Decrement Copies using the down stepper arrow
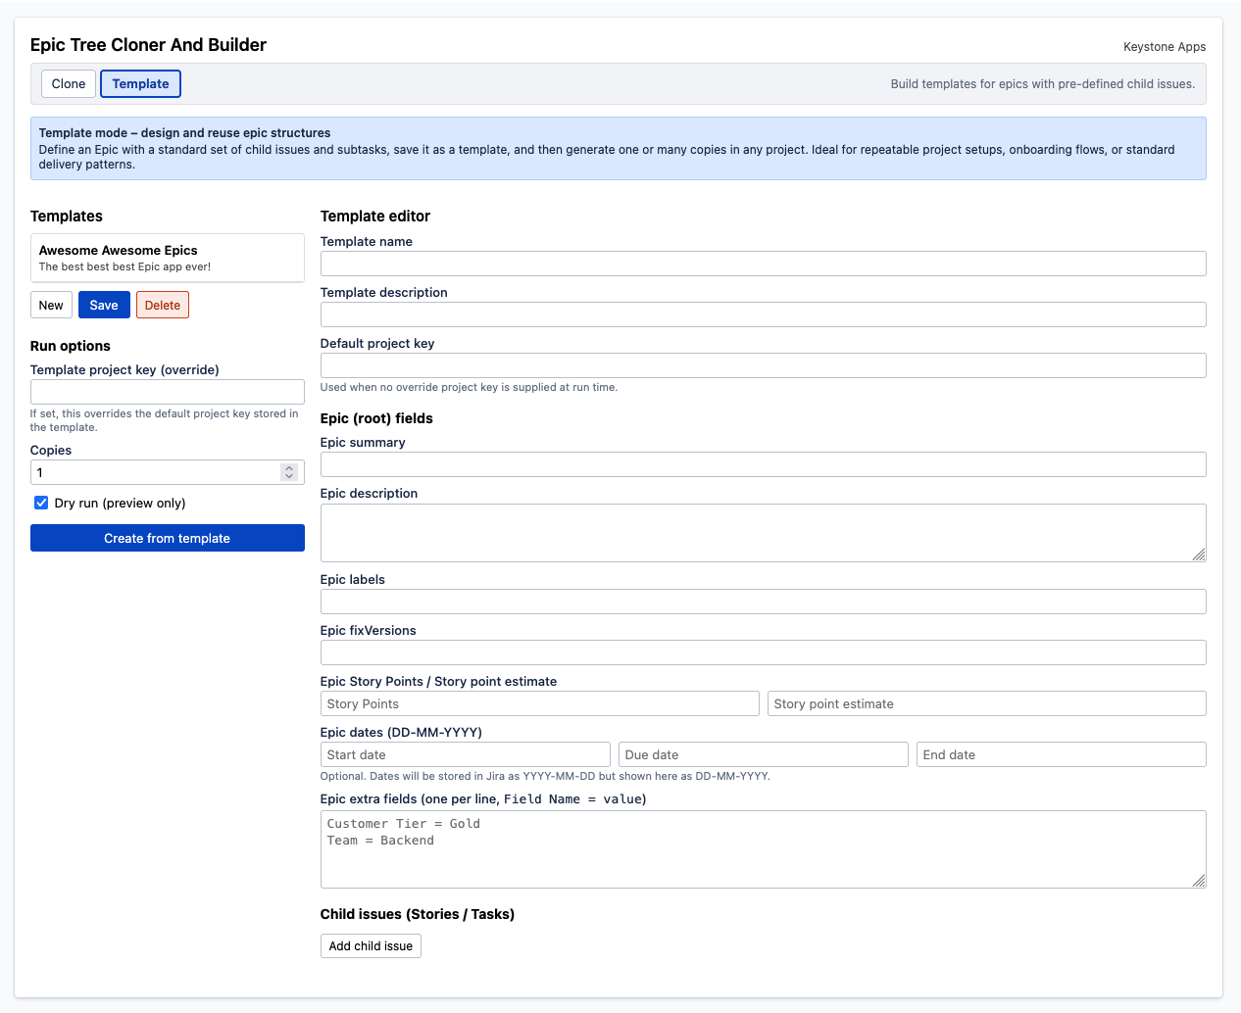 click(289, 476)
